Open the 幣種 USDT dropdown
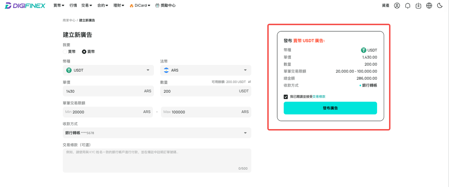Screen dimensions: 449x187 [108, 70]
